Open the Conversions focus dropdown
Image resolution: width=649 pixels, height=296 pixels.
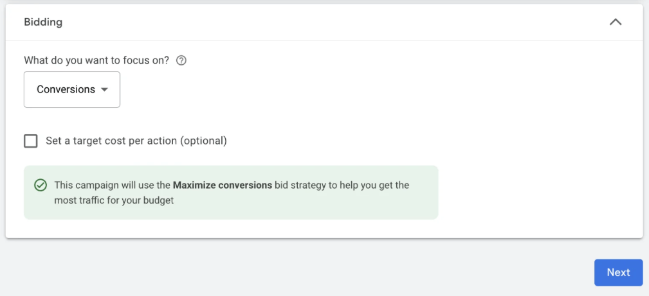tap(72, 89)
